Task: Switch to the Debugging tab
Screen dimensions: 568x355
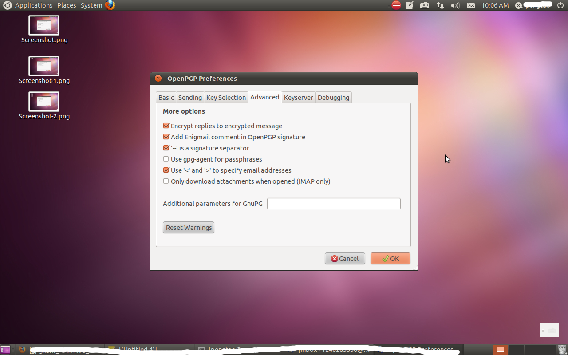Action: [334, 98]
